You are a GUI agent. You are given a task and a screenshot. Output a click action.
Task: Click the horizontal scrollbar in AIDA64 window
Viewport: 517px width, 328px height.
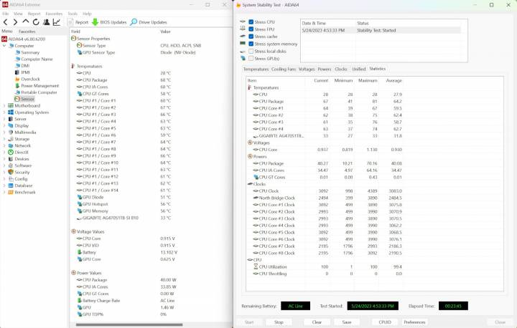point(129,324)
